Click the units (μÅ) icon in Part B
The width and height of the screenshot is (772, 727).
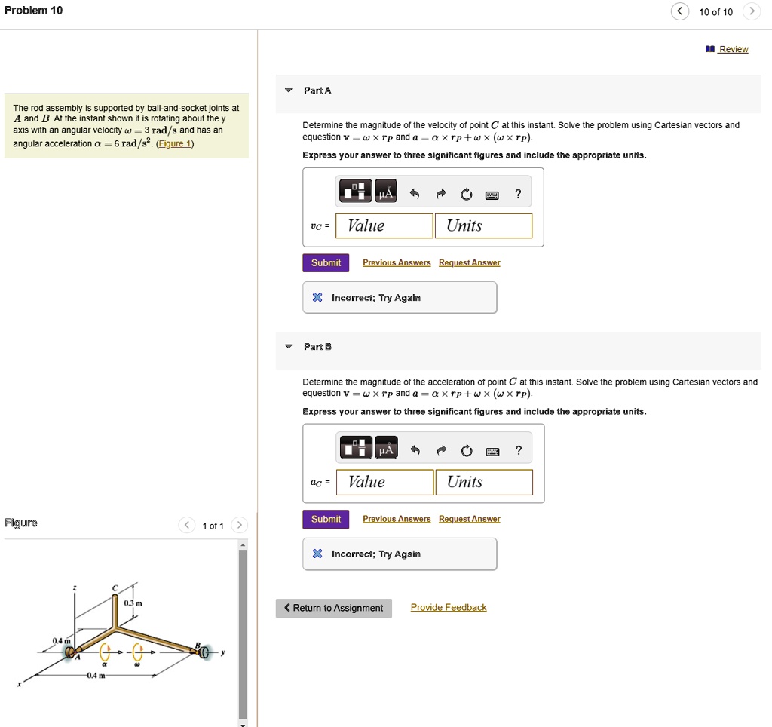tap(386, 447)
